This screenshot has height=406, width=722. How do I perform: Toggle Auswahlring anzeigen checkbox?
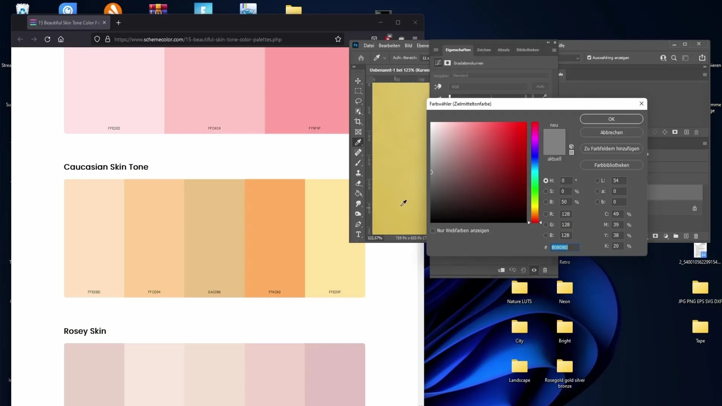tap(589, 58)
